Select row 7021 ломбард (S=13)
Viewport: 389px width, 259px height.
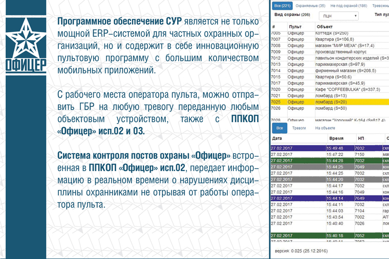[330, 96]
